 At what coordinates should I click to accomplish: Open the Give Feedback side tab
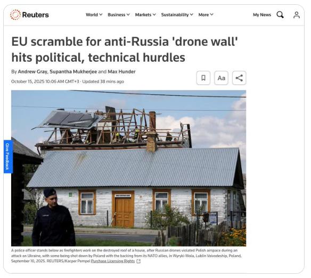[x=8, y=157]
